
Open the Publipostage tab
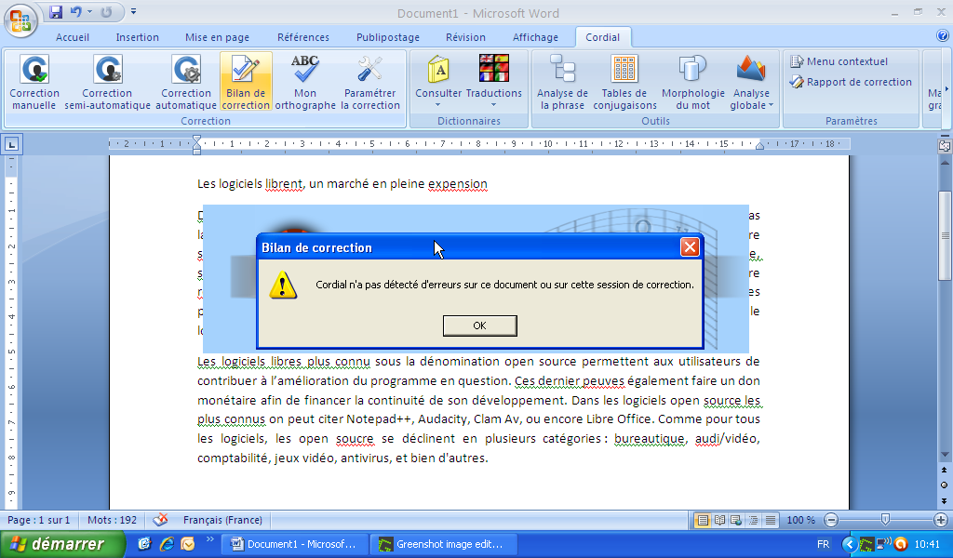click(388, 37)
